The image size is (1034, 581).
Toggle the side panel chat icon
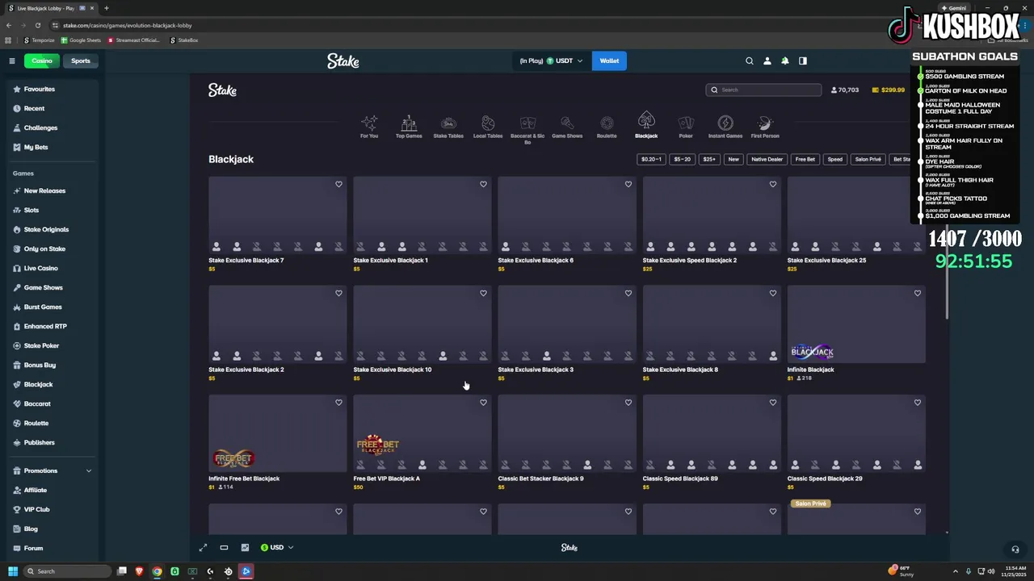pyautogui.click(x=803, y=61)
